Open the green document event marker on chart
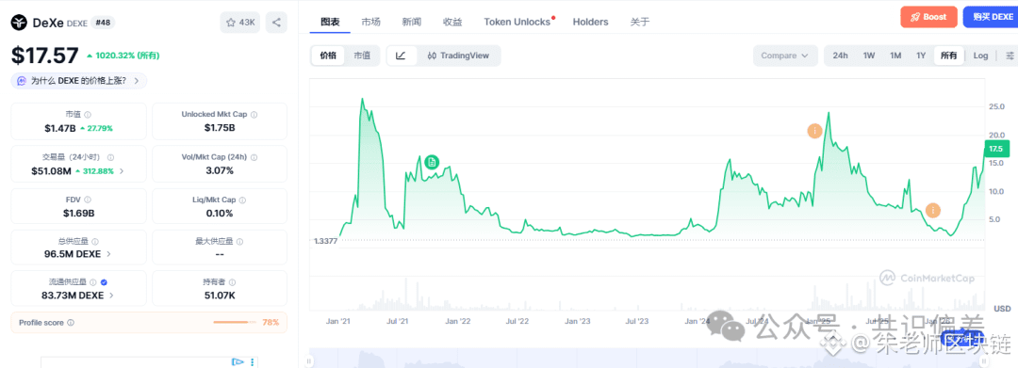Screen dimensions: 1018x368 coord(433,162)
